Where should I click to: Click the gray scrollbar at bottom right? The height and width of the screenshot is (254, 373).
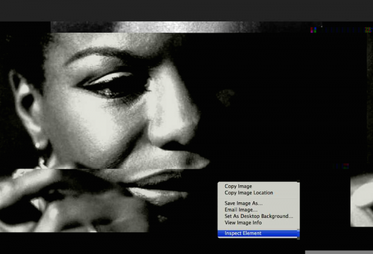pos(339,252)
